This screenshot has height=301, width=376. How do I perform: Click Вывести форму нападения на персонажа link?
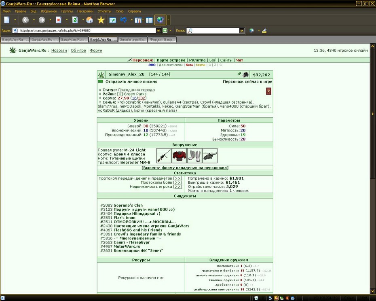pyautogui.click(x=185, y=167)
